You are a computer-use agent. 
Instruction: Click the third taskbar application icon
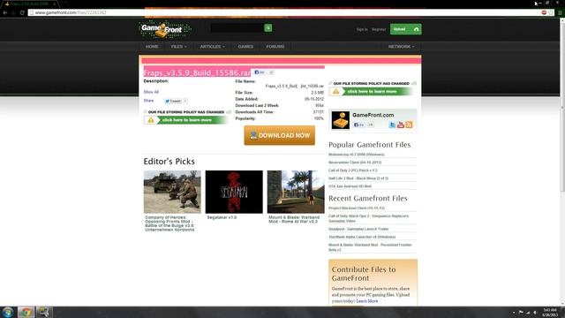44,312
